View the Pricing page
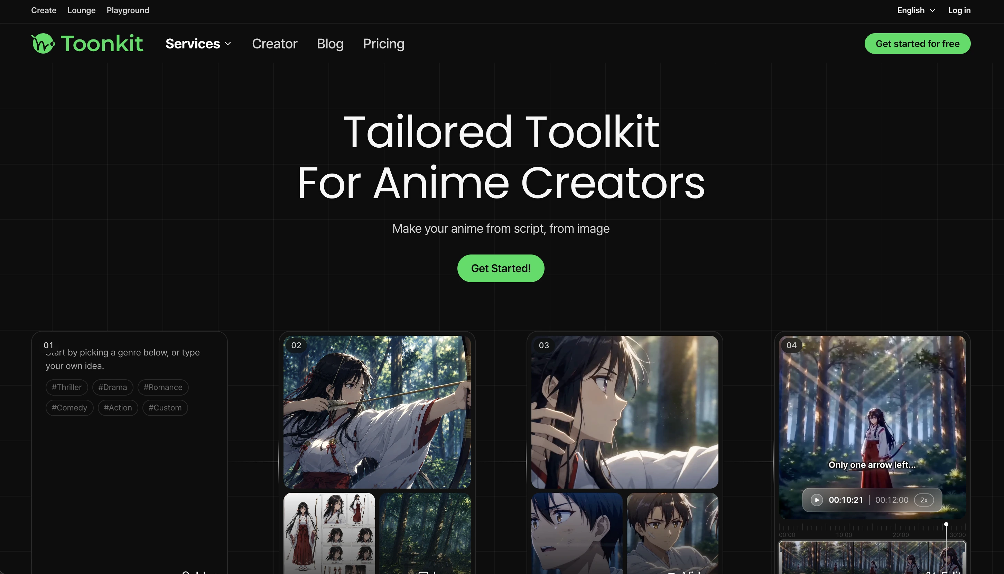The image size is (1004, 574). [x=383, y=44]
